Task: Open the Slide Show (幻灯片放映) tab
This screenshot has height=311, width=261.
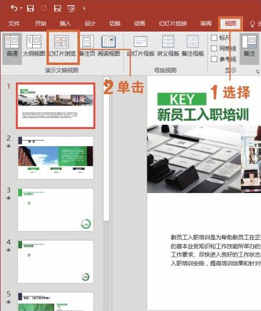Action: pos(173,24)
